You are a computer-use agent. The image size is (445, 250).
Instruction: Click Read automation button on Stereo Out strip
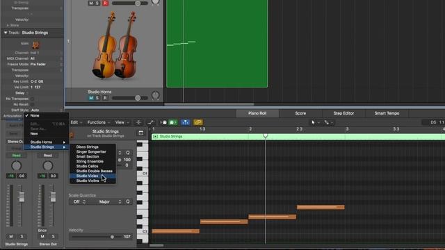coord(48,156)
